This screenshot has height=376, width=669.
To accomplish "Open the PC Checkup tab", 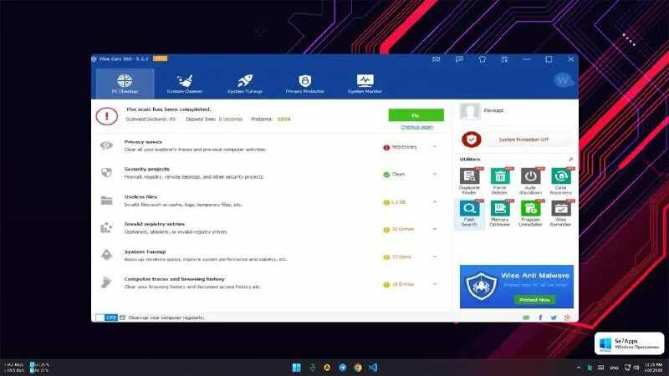I will click(125, 84).
